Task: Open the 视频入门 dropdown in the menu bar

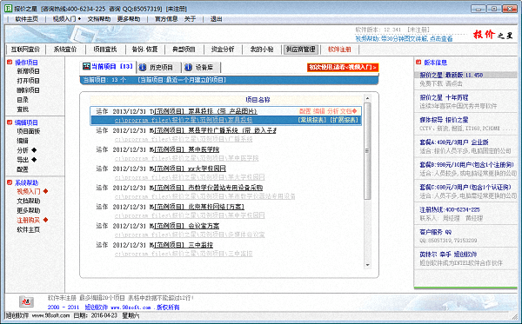Action: click(x=67, y=19)
